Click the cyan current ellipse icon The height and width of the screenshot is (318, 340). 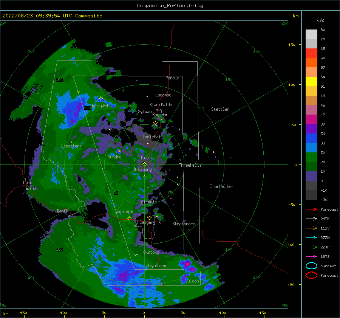point(311,266)
